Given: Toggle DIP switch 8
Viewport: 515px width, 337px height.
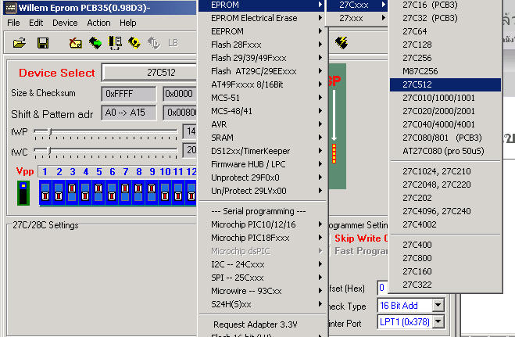Looking at the screenshot, I should 138,192.
